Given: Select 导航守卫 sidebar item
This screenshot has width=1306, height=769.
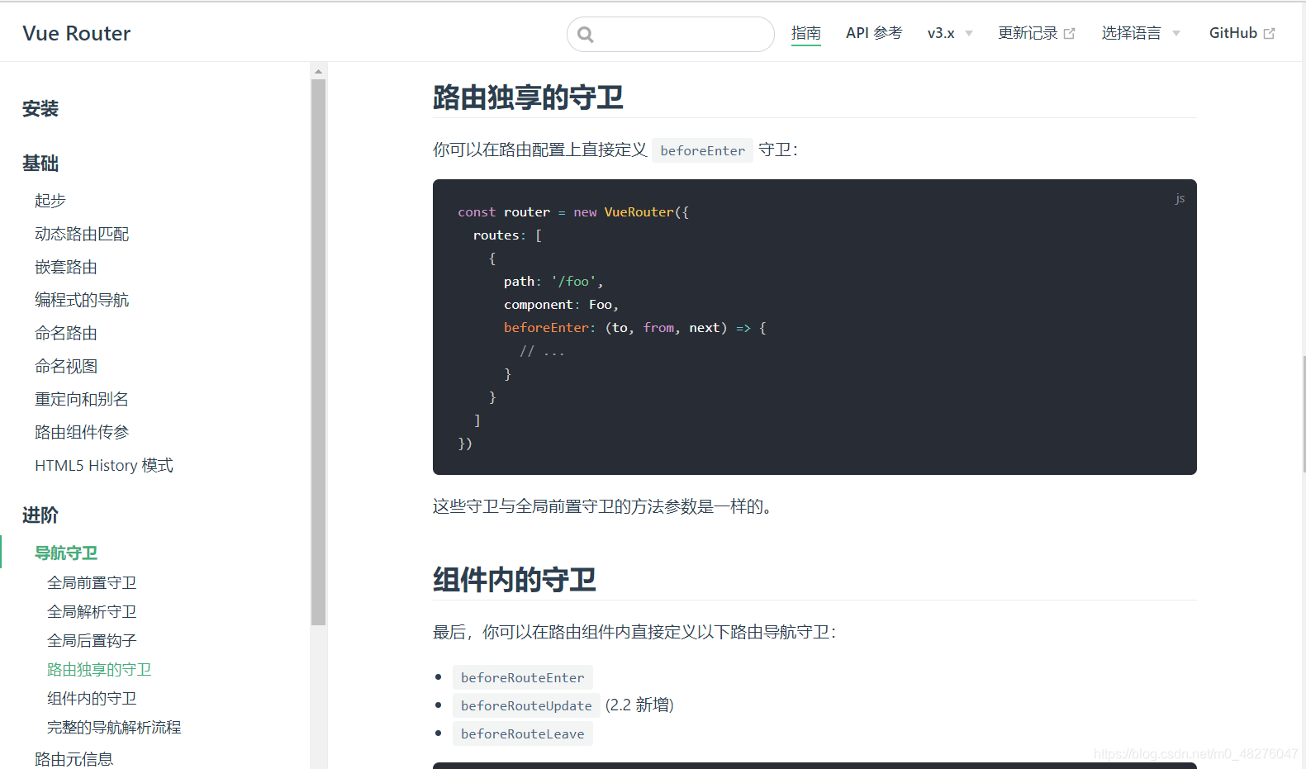Looking at the screenshot, I should point(66,553).
